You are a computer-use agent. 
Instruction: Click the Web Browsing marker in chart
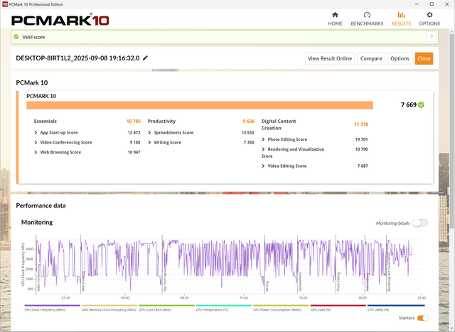pos(84,282)
